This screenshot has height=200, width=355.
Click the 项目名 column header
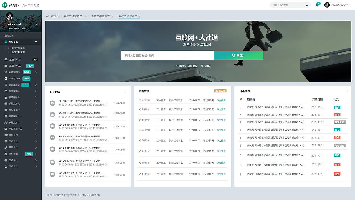(251, 99)
